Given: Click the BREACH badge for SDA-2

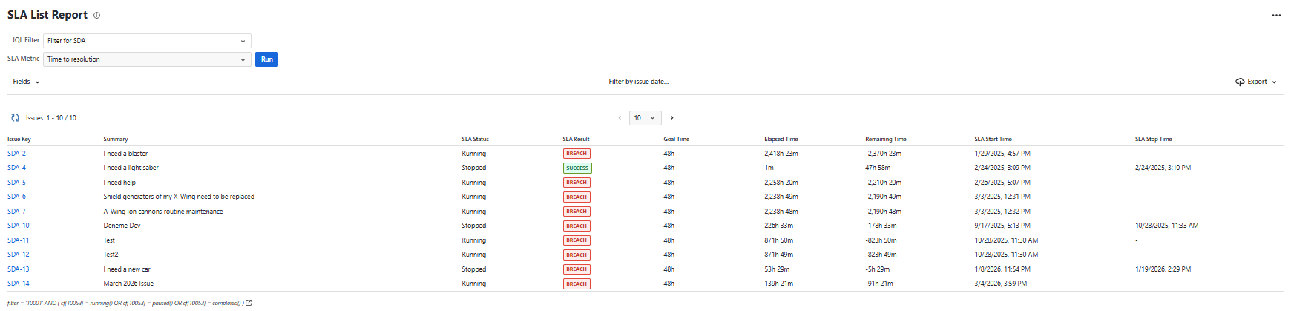Looking at the screenshot, I should (x=576, y=154).
